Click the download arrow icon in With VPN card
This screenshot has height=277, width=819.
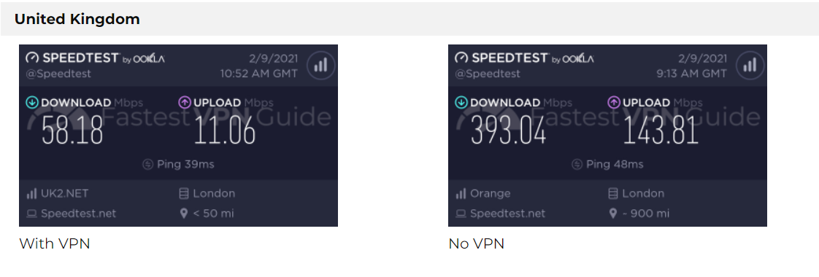pyautogui.click(x=32, y=103)
